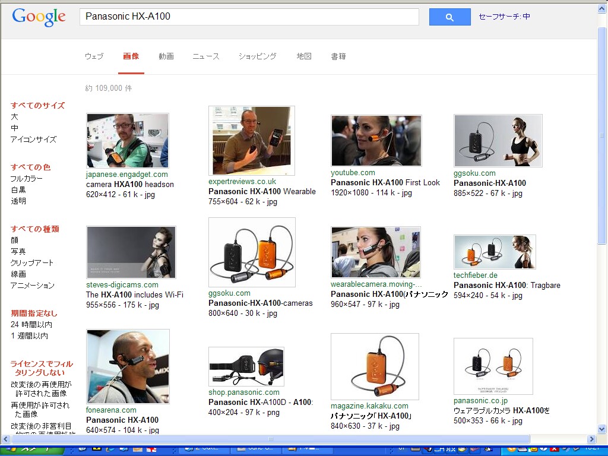Screen dimensions: 608x456
Task: Filter image type by クリップアート
Action: click(32, 262)
